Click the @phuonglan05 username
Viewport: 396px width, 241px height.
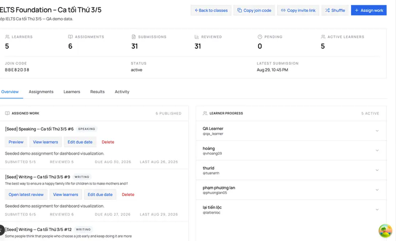tap(215, 193)
